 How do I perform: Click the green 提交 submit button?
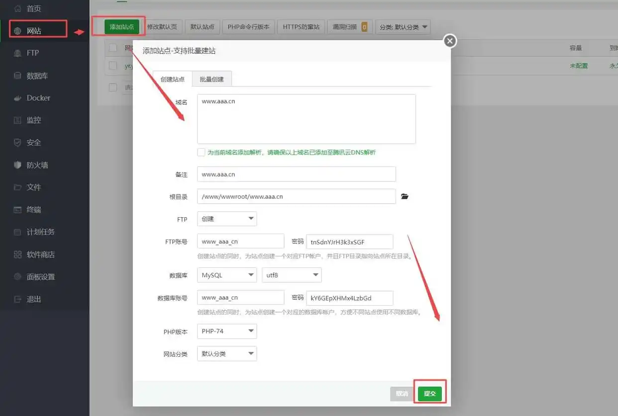429,394
